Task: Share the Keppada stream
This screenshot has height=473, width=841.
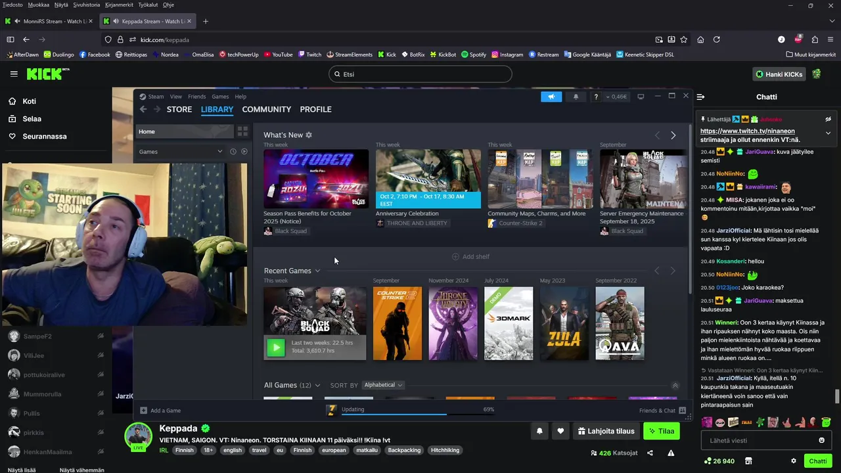Action: pos(650,453)
